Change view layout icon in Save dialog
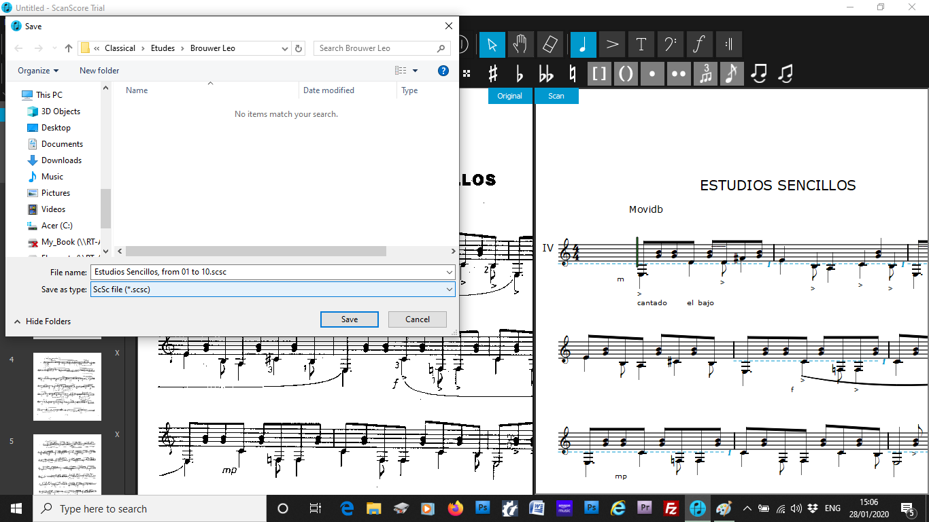 [401, 71]
